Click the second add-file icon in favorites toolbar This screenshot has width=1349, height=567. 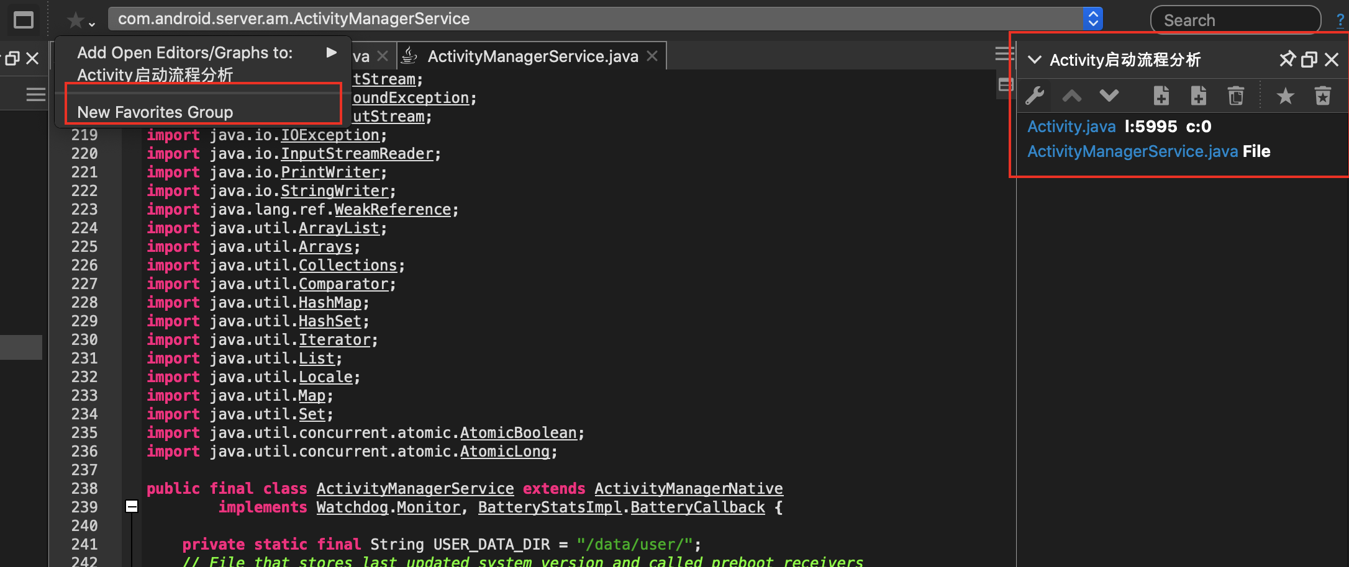tap(1198, 96)
